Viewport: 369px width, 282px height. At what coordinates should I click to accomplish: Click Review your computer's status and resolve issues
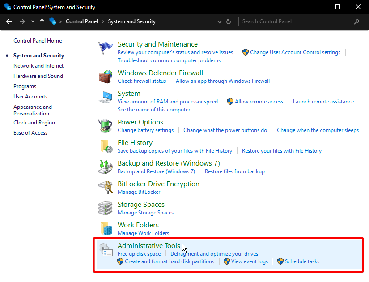point(175,52)
